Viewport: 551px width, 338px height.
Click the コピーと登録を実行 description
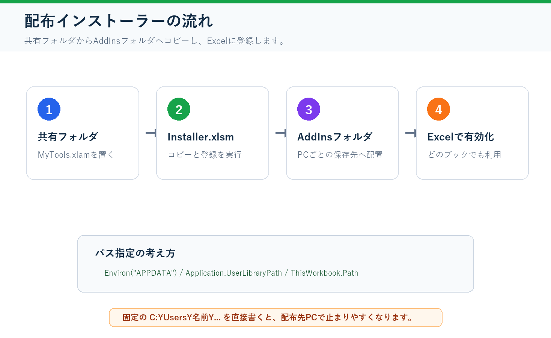(x=205, y=155)
